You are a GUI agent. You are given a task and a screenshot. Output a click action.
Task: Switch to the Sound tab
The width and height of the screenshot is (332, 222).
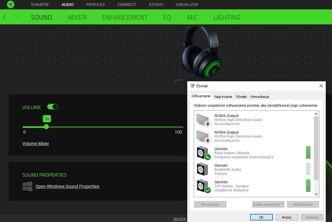click(41, 18)
